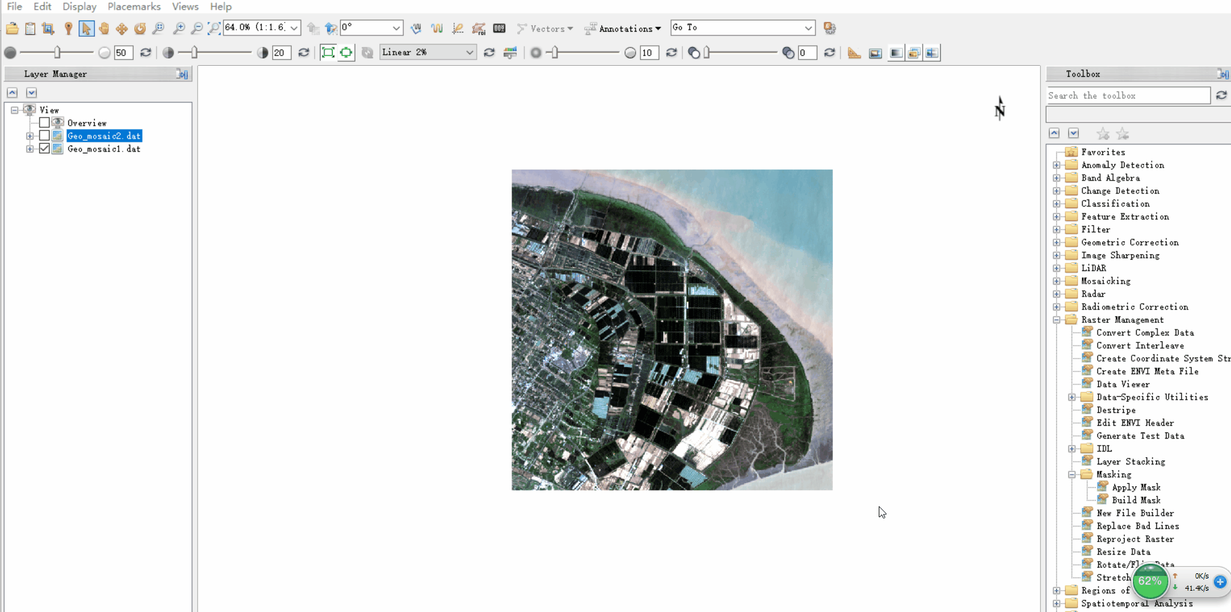This screenshot has width=1231, height=612.
Task: Expand the Geo_mosaic1.dat tree node
Action: (x=30, y=149)
